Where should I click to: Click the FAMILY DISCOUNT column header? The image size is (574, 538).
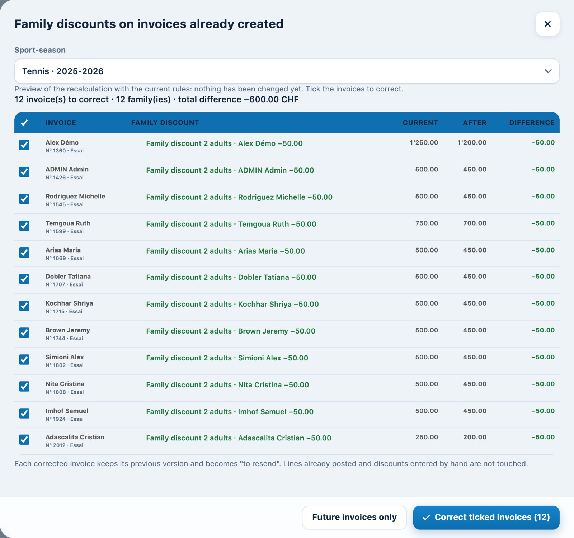click(165, 123)
